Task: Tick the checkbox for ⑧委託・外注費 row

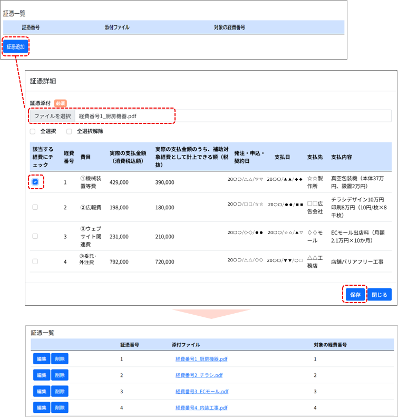Action: point(35,261)
